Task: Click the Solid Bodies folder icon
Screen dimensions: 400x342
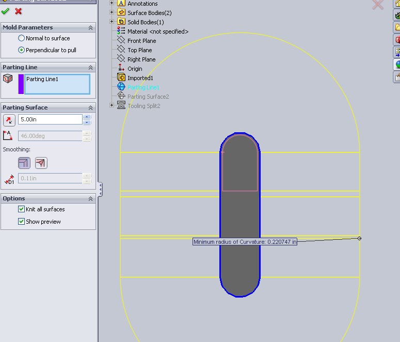Action: point(121,22)
